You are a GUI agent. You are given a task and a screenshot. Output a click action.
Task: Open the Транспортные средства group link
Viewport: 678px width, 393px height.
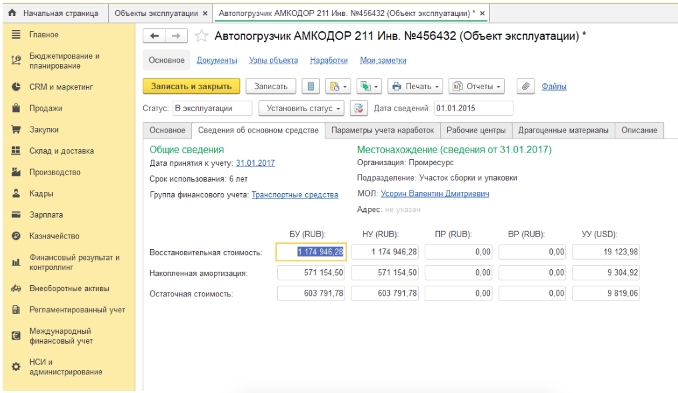(295, 195)
